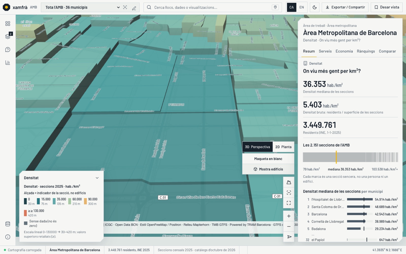406x254 pixels.
Task: Click the pencil edit-area icon
Action: point(134,8)
